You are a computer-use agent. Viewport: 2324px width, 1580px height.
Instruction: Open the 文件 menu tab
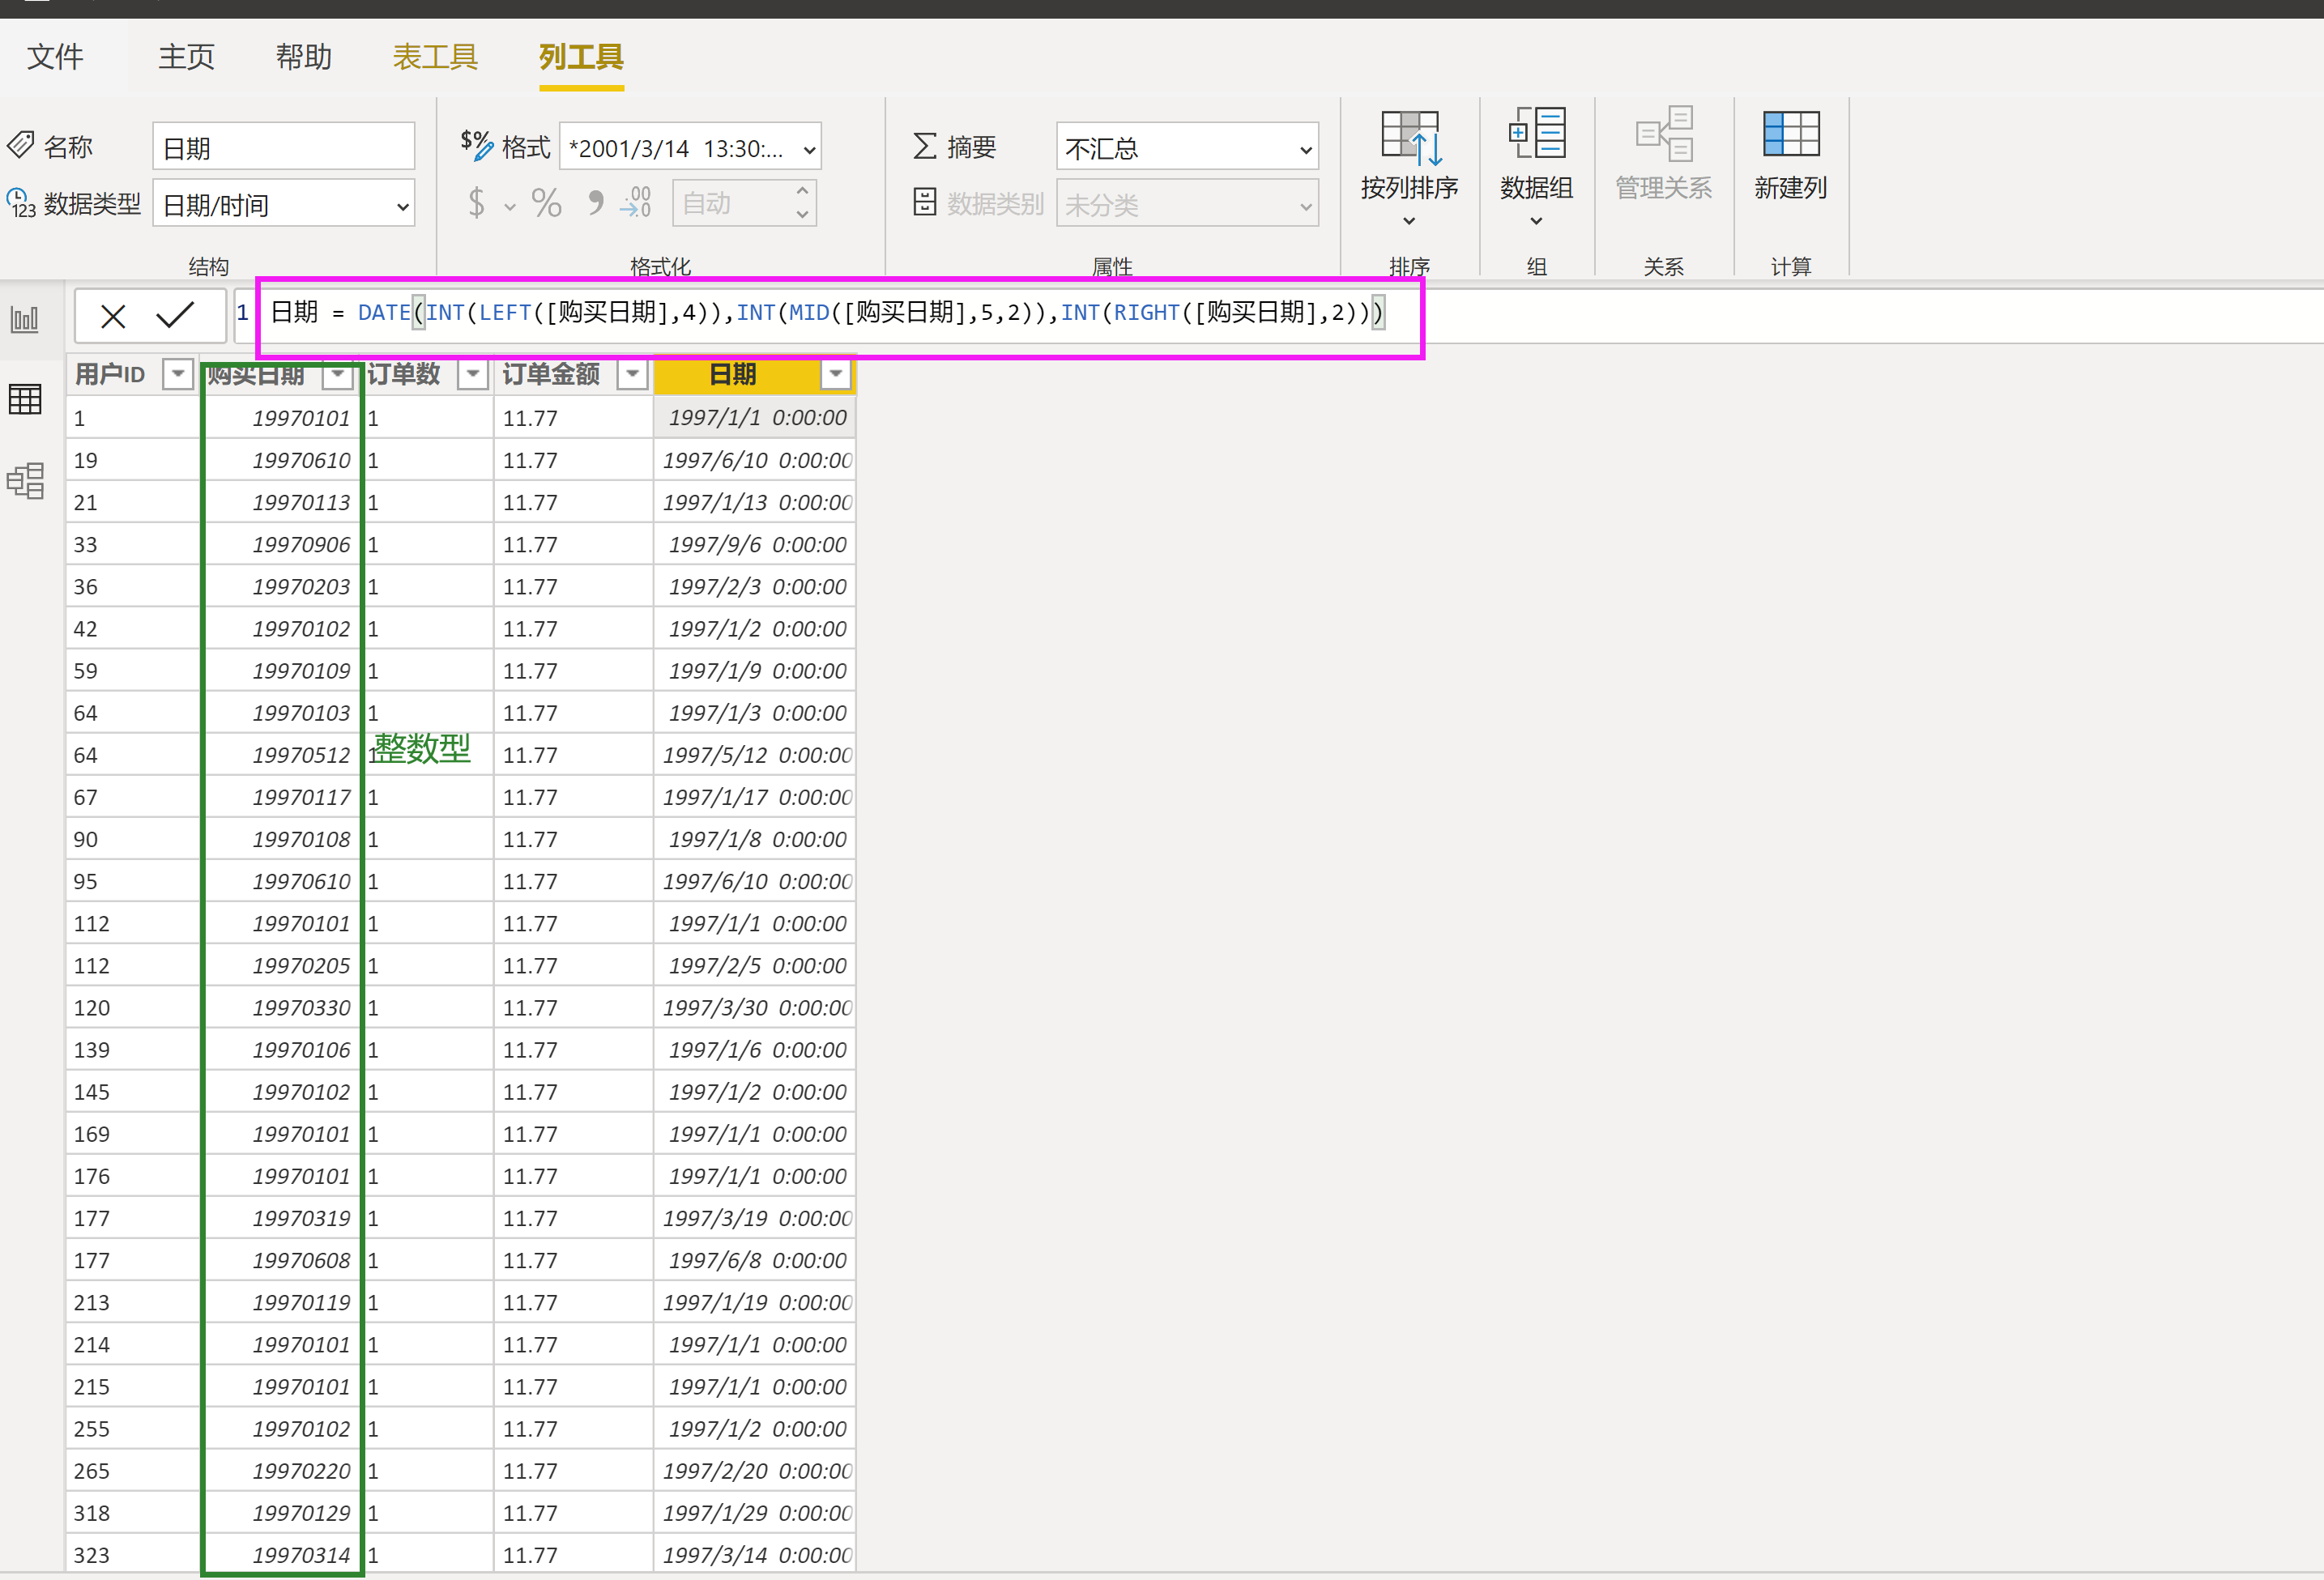click(55, 57)
